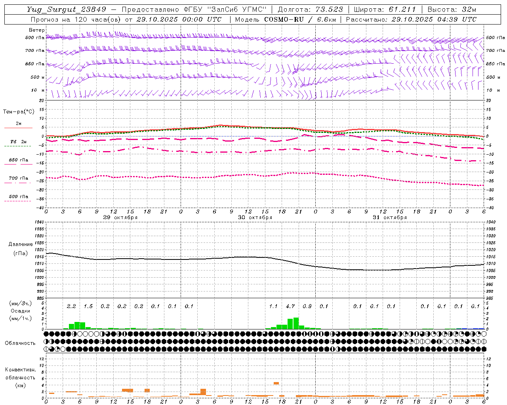Click the '850 гПа' temperature legend entry
The image size is (507, 405).
pos(19,160)
